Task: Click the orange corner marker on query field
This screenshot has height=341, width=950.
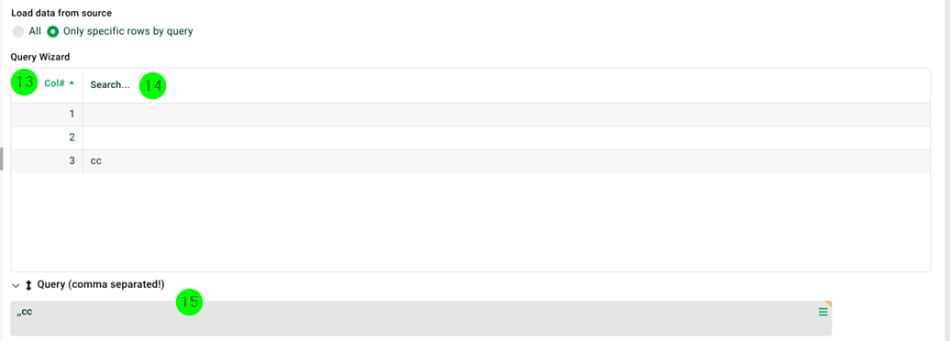Action: tap(829, 303)
